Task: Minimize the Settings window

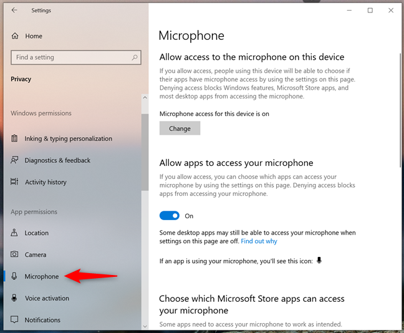Action: tap(349, 11)
